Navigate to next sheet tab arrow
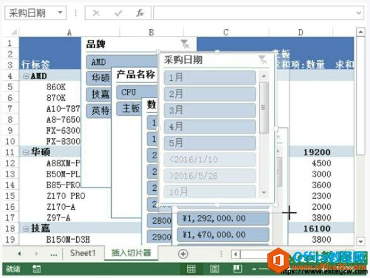 pyautogui.click(x=37, y=254)
